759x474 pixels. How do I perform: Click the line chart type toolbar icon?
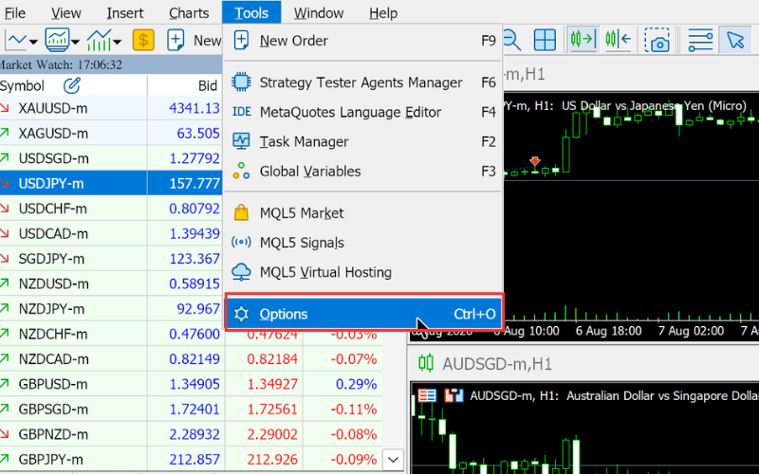15,40
